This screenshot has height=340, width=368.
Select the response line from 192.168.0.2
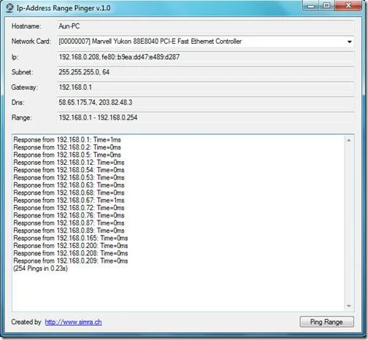coord(67,147)
